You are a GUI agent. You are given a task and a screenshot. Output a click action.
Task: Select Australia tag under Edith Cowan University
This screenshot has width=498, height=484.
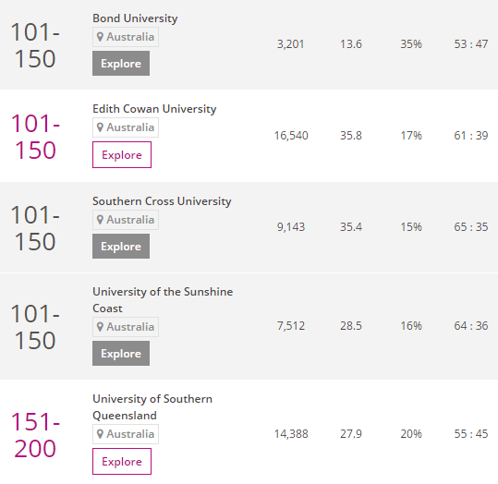pos(126,127)
